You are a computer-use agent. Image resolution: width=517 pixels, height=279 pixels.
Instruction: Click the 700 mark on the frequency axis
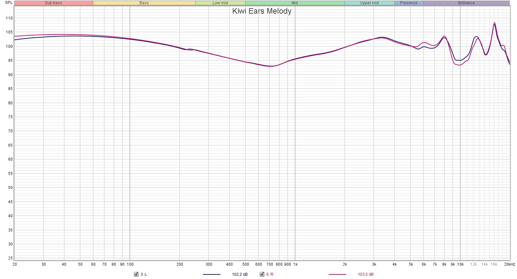(270, 264)
